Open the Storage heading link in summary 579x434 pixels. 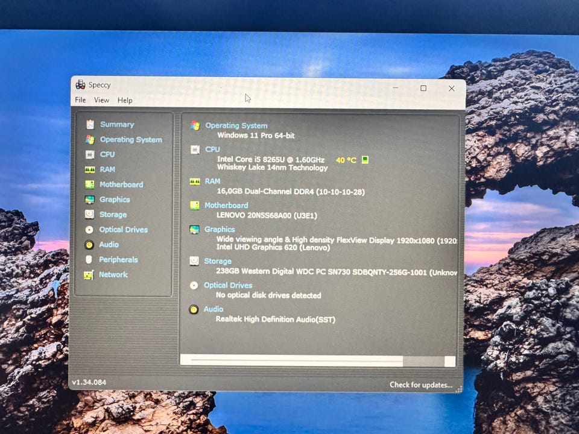tap(218, 261)
